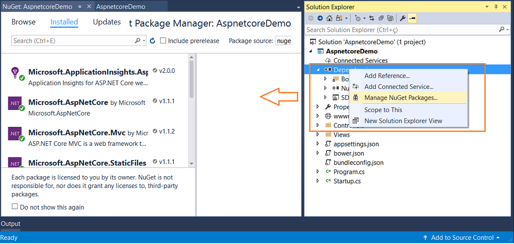Click the pin icon on NuGet document tab
This screenshot has height=244, width=514.
coord(79,7)
